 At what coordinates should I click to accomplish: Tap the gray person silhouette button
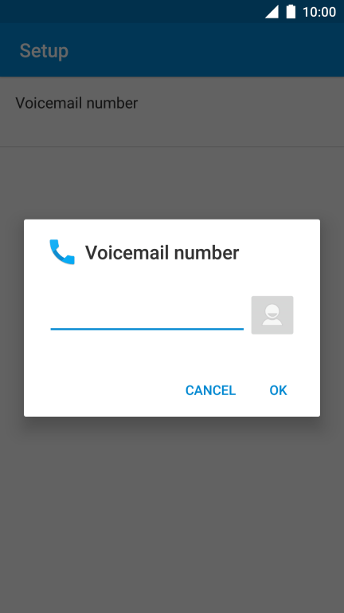click(272, 315)
